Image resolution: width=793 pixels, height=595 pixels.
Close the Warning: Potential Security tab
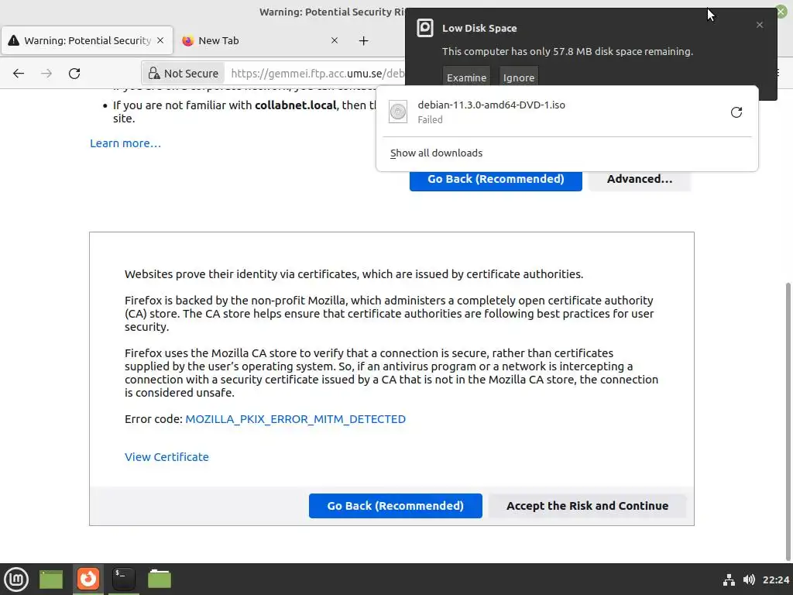pos(160,40)
